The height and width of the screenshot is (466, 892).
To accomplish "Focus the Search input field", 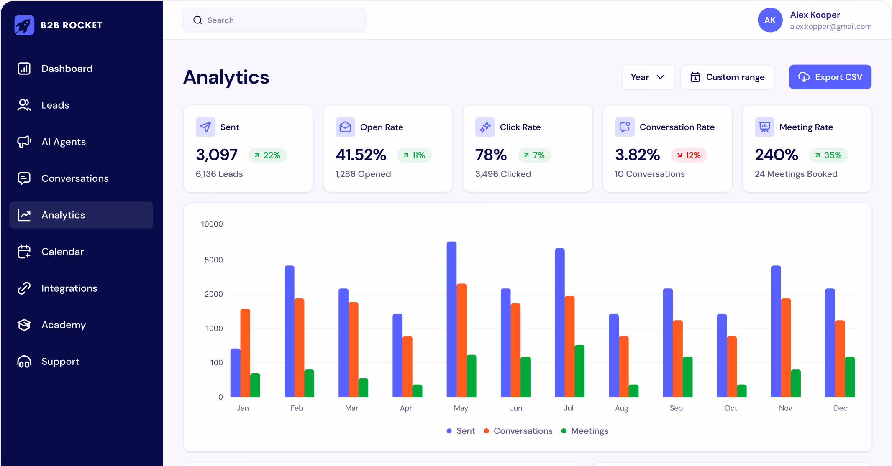I will (274, 20).
